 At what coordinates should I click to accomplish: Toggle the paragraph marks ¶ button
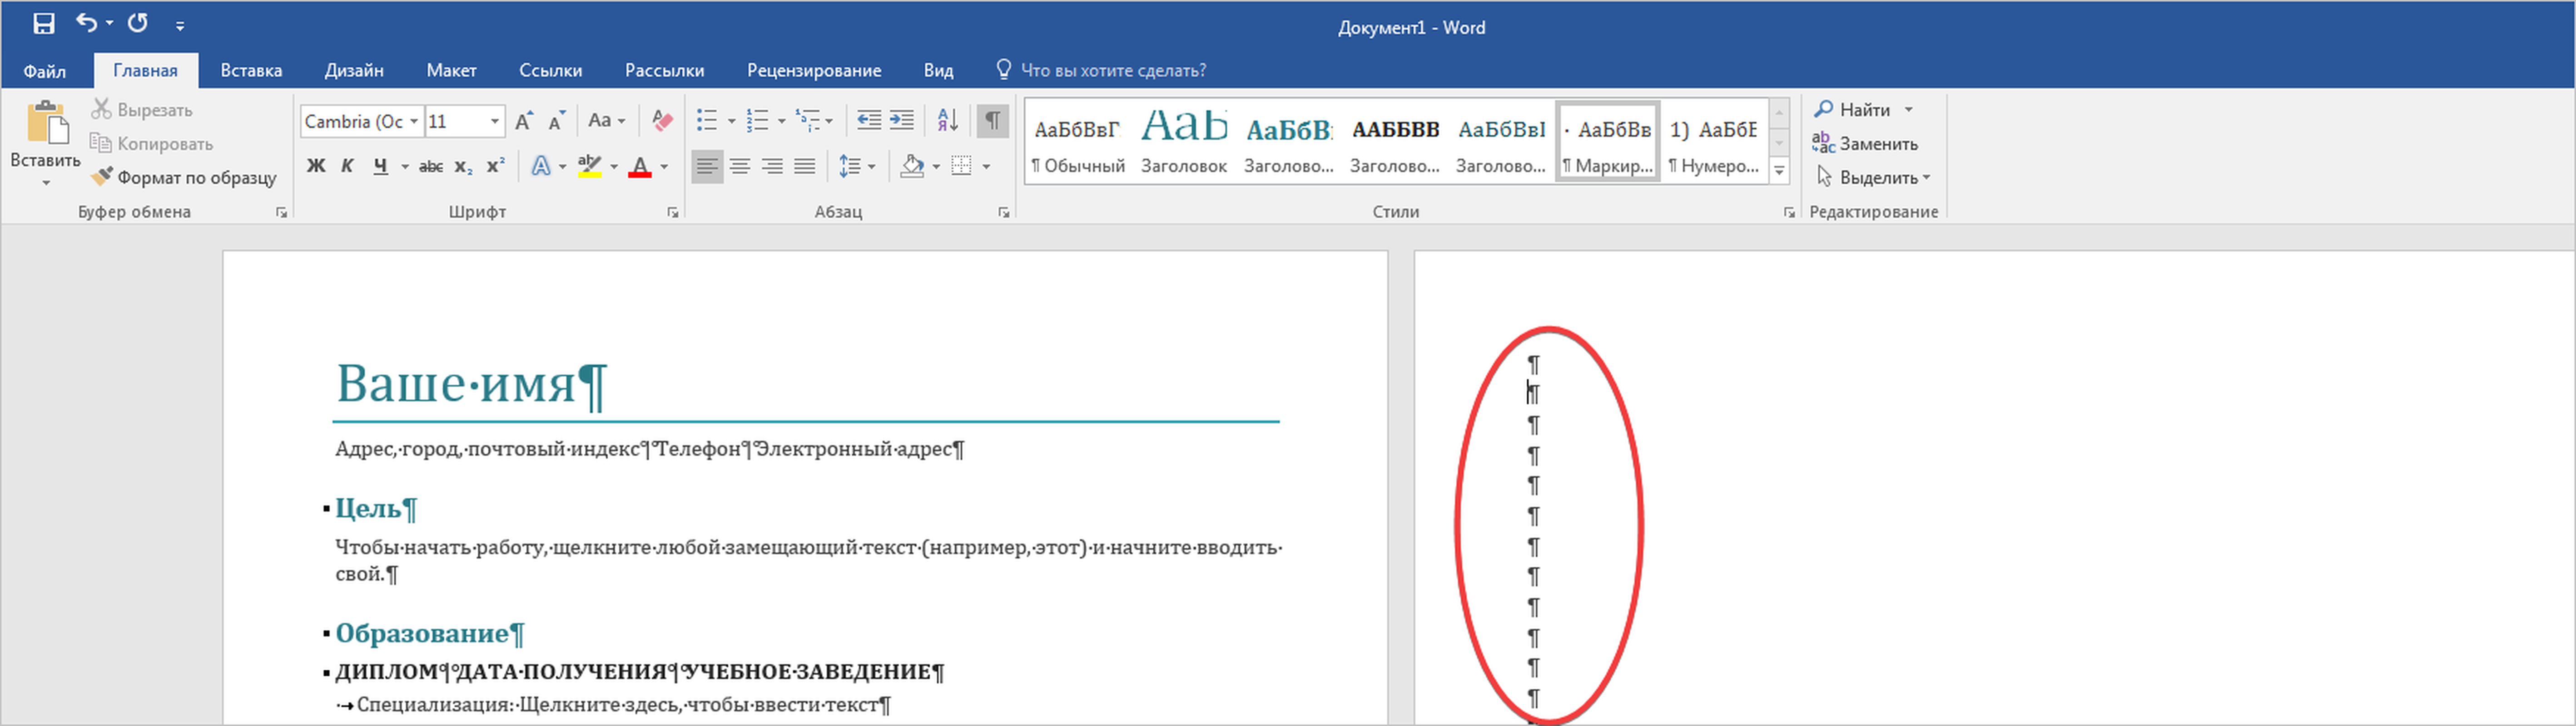(x=992, y=121)
